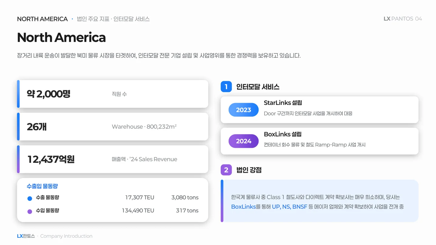Image resolution: width=436 pixels, height=245 pixels.
Task: Select the purple 2024 year pill
Action: [244, 141]
